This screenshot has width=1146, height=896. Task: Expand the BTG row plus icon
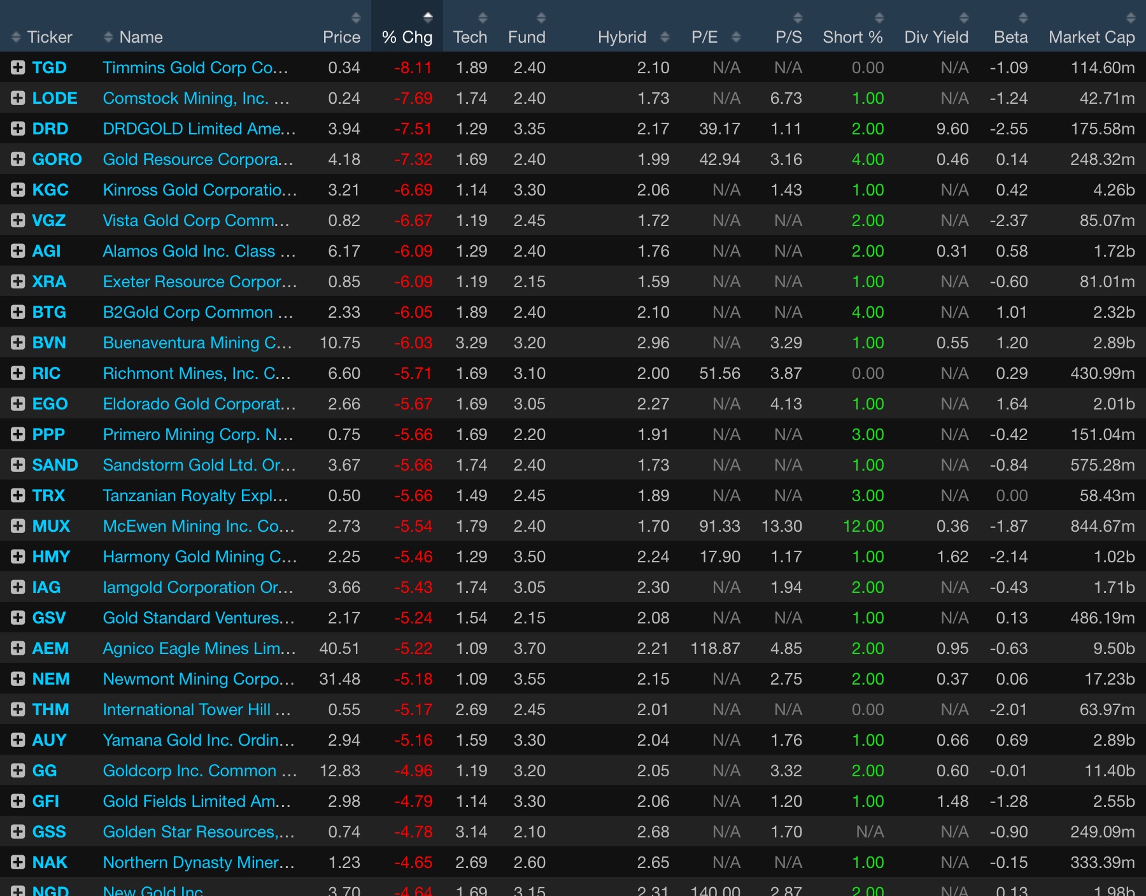18,312
